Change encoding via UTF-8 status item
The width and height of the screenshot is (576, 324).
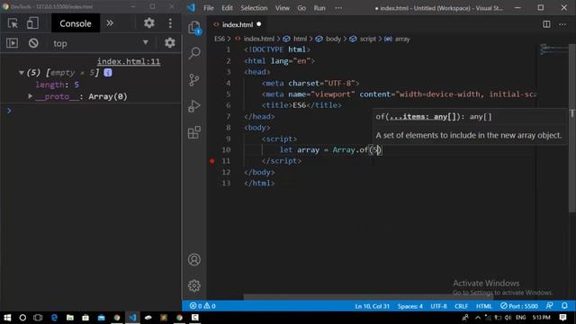tap(438, 306)
